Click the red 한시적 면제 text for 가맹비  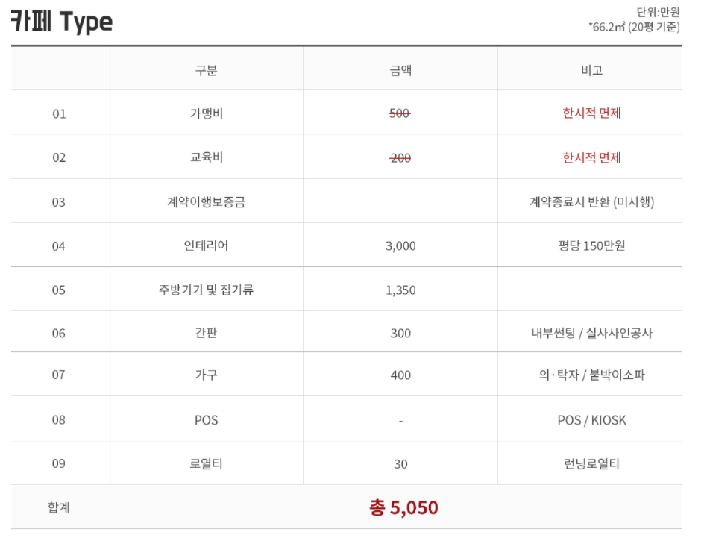[x=591, y=113]
